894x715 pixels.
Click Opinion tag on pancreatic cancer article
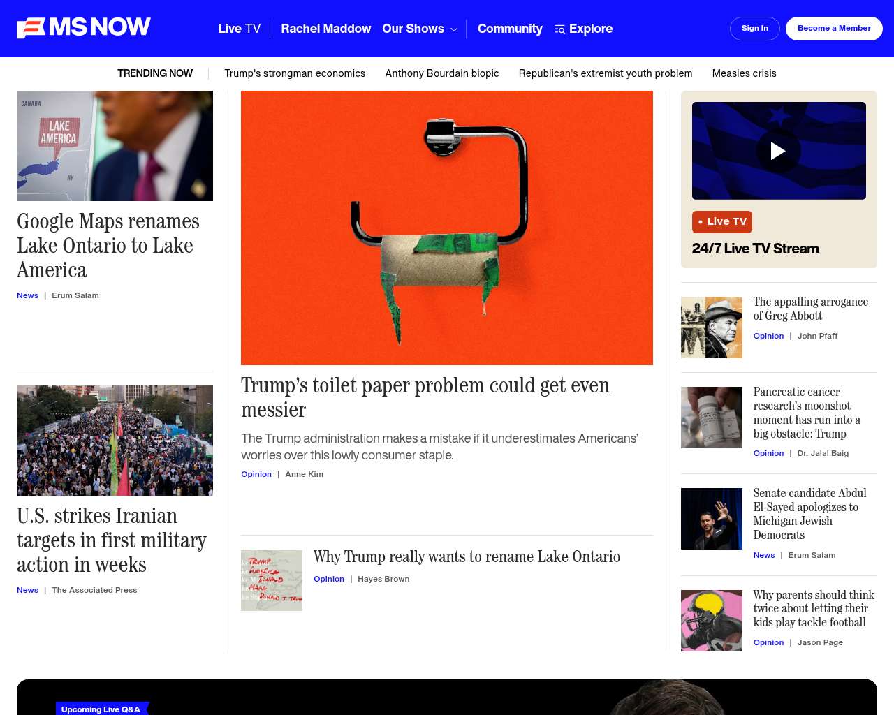click(768, 453)
